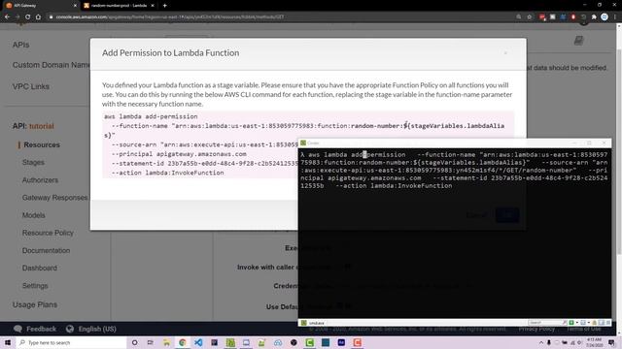Screen dimensions: 622x349
Task: Click the lock icon in Cmder status bar
Action: (594, 323)
